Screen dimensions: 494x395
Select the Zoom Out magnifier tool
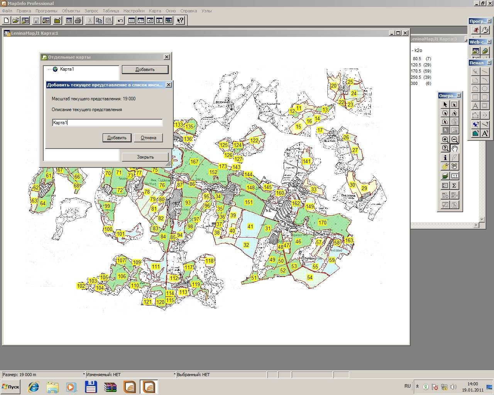click(x=455, y=140)
